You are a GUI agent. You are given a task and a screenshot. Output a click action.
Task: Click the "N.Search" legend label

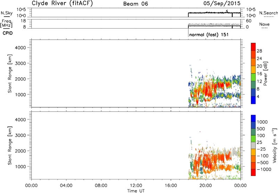[x=269, y=13]
